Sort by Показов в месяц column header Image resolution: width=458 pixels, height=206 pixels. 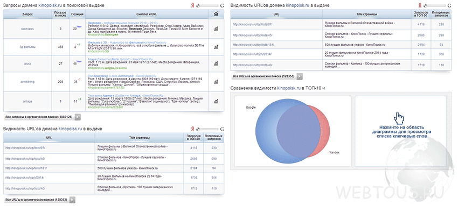click(60, 13)
